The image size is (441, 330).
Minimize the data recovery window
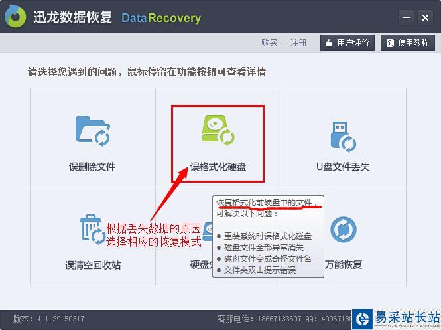[x=406, y=17]
